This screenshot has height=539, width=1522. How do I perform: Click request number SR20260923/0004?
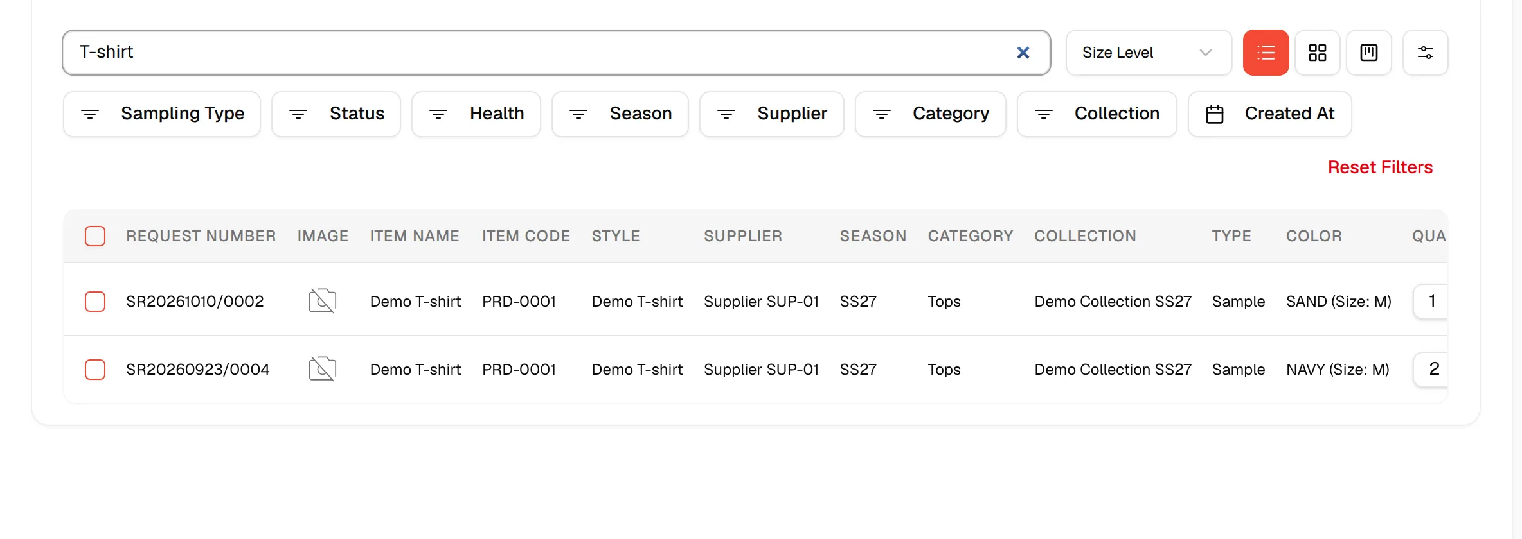tap(198, 370)
